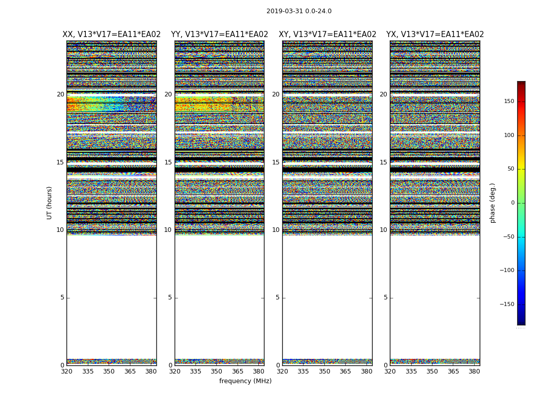Click the XY phase waterfall plot
Viewport: 533px width, 406px height.
pos(327,203)
